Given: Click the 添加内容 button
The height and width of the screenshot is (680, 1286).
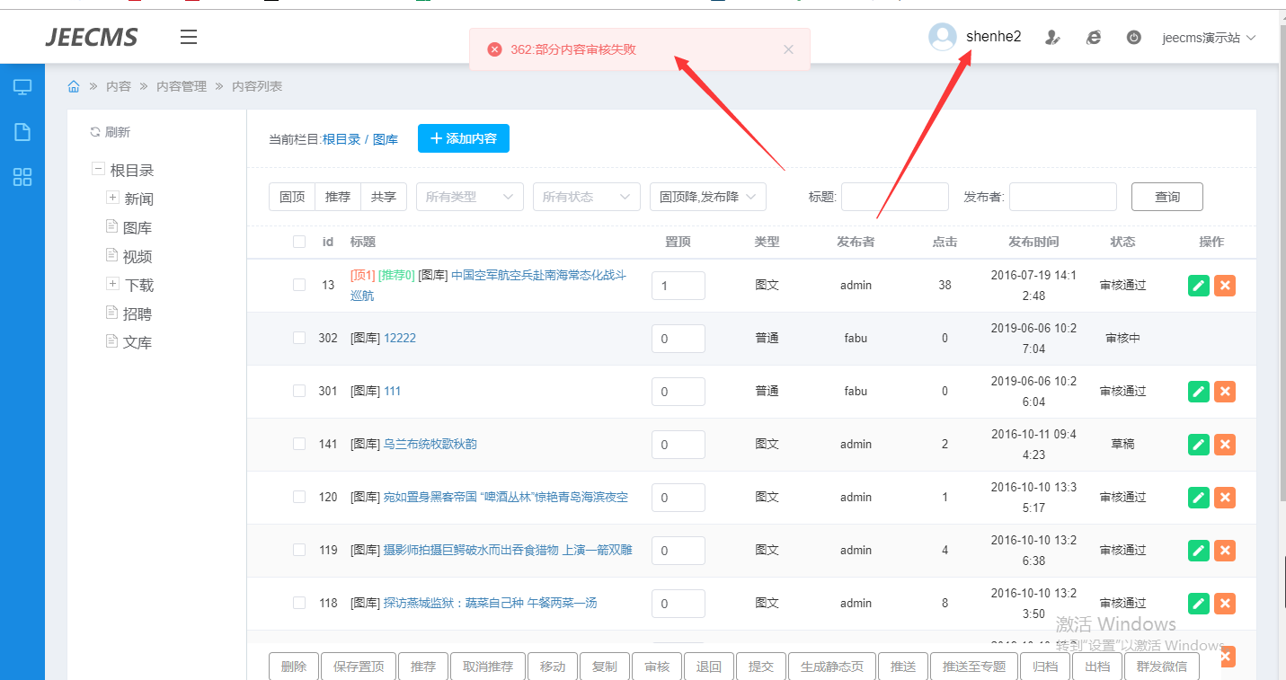Looking at the screenshot, I should (464, 138).
